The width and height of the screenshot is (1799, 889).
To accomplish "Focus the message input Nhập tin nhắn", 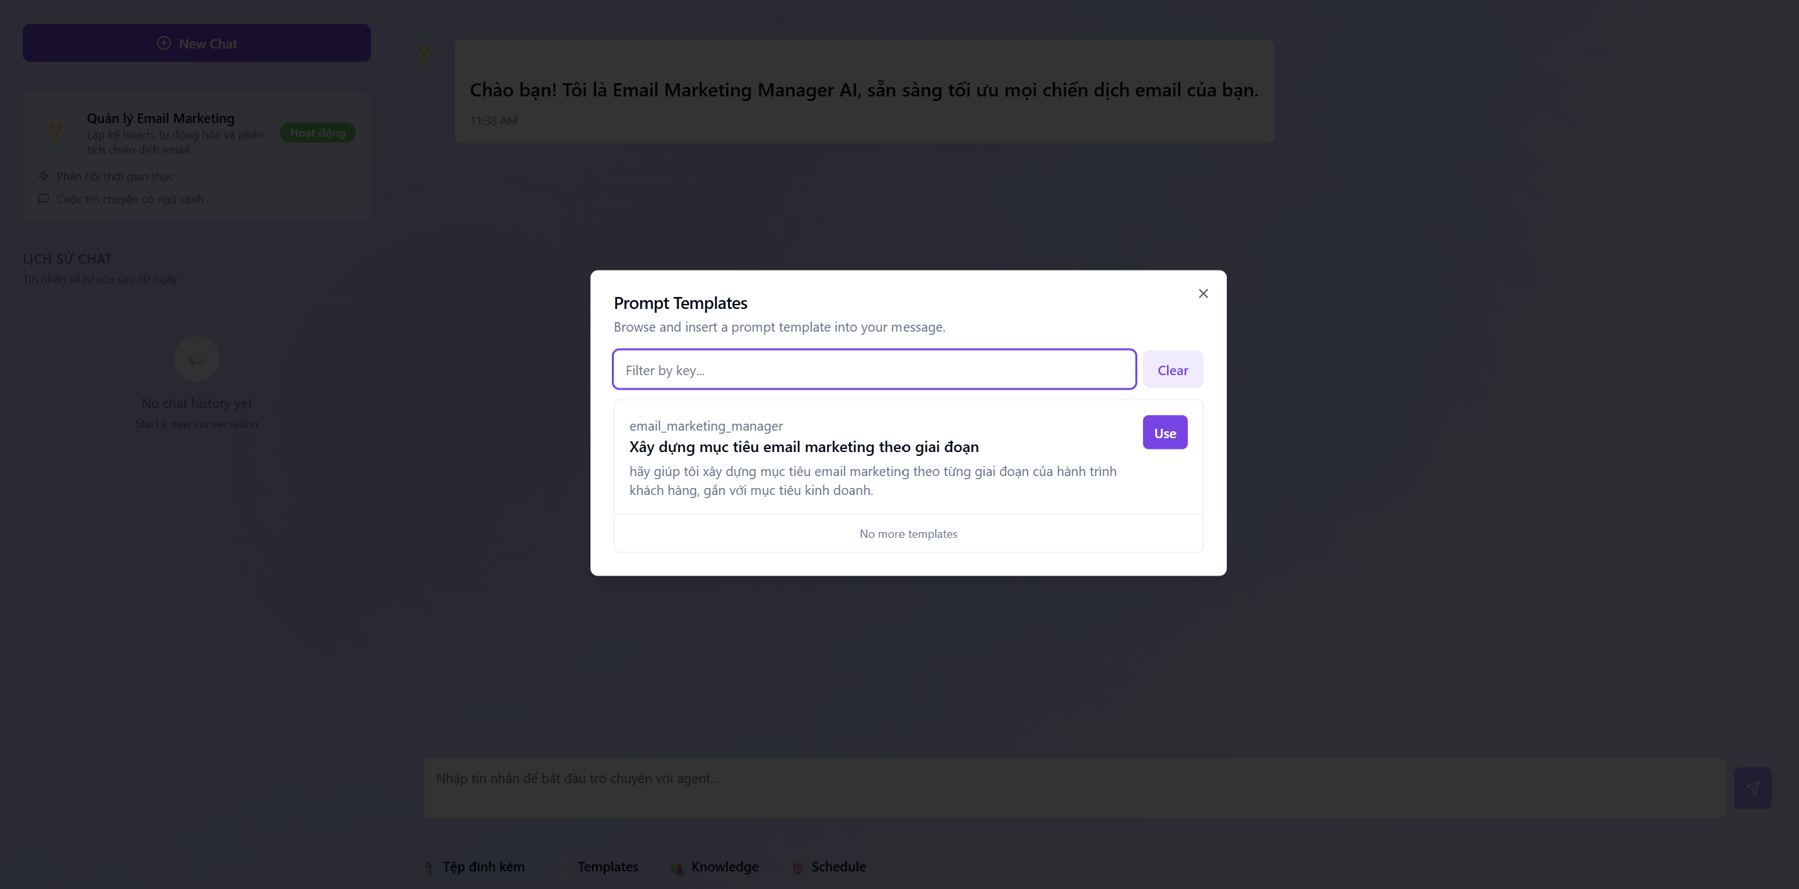I will [x=1074, y=788].
